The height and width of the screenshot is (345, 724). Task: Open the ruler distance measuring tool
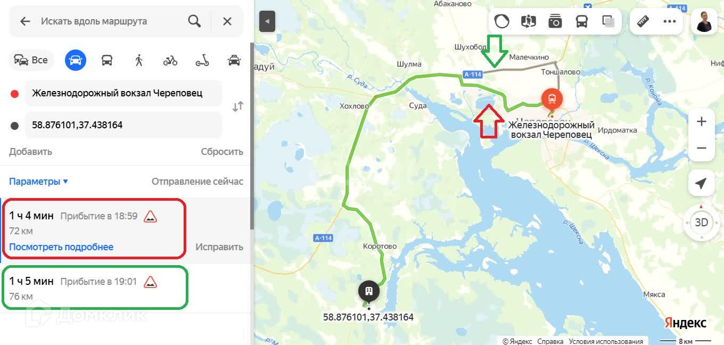point(644,21)
